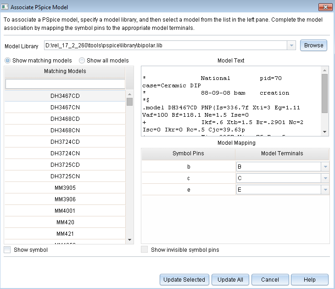Click the Browse button for model library
The image size is (335, 289).
pos(313,45)
